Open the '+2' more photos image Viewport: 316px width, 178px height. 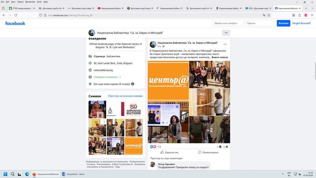(210, 130)
